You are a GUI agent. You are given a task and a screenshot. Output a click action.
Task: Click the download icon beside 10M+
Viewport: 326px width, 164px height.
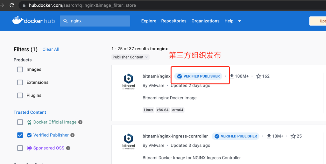point(269,136)
